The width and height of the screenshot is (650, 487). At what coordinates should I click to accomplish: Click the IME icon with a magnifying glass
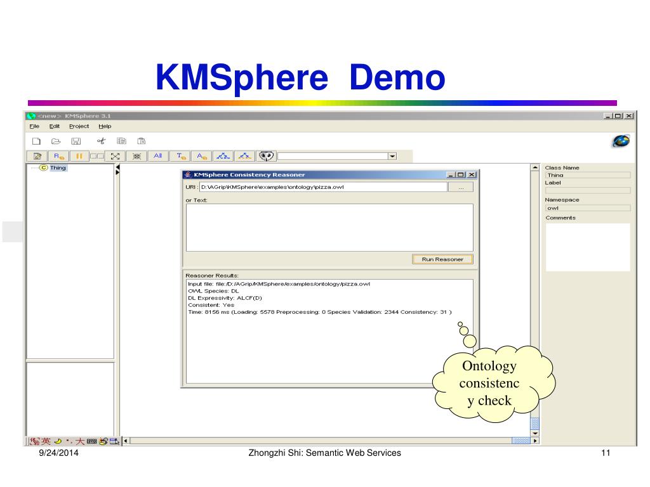point(103,441)
